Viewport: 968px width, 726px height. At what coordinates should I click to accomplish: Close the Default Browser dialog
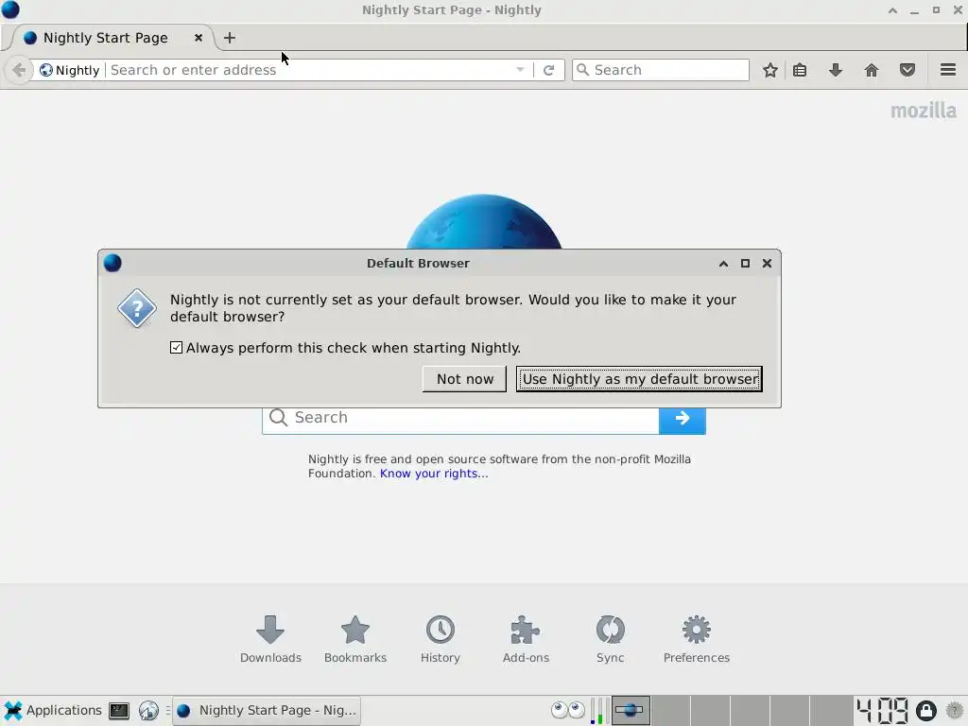point(767,264)
